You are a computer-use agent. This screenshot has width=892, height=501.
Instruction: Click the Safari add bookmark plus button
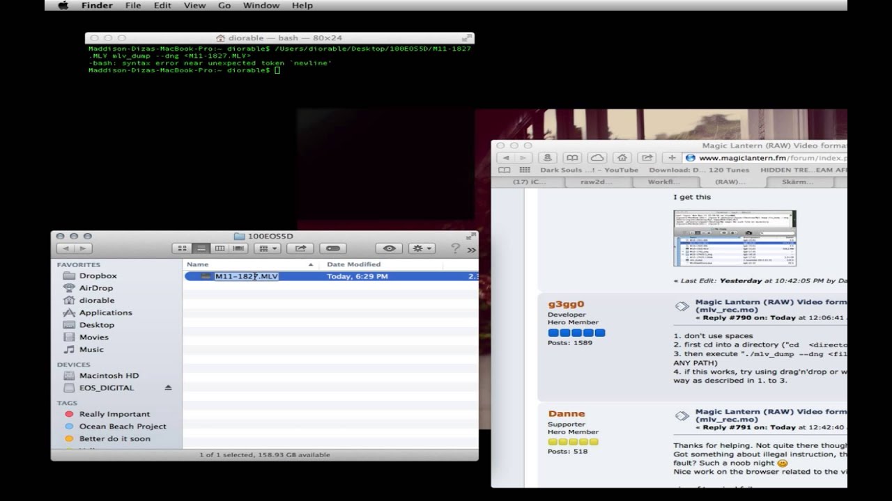[x=672, y=158]
